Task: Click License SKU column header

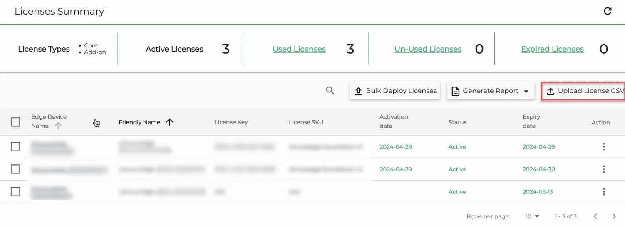Action: point(306,122)
